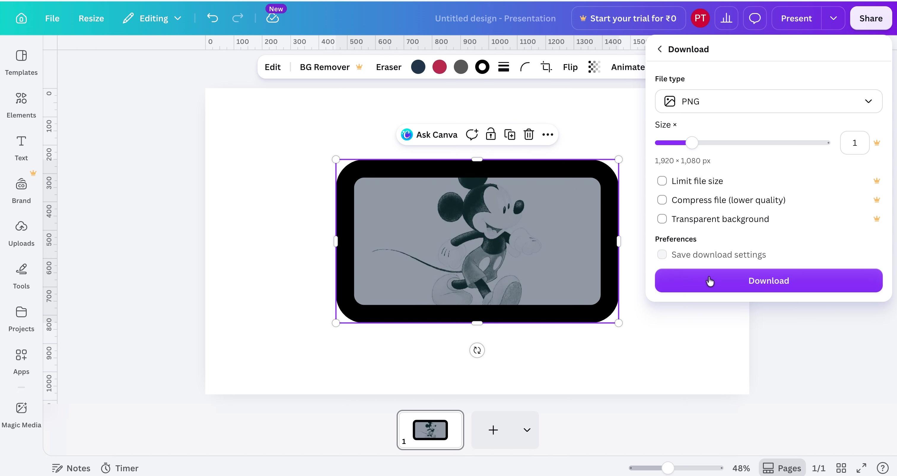Click the rotate handle below the image
Screen dimensions: 897x476
click(x=477, y=350)
